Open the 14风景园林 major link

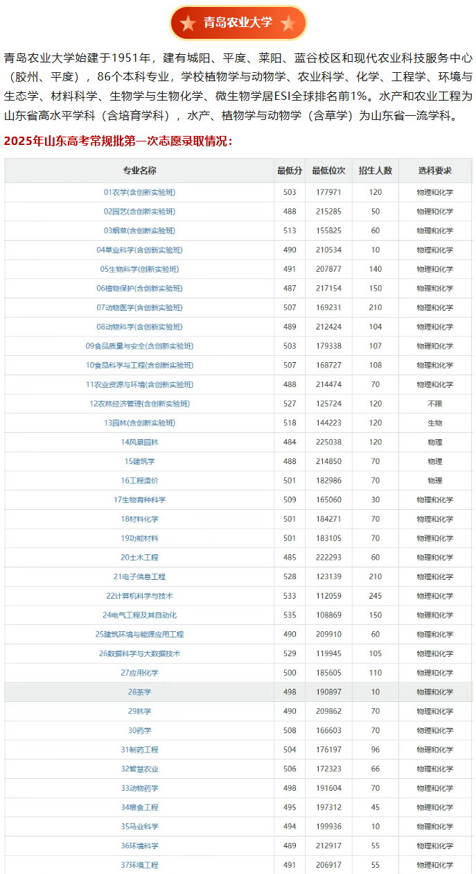point(139,442)
